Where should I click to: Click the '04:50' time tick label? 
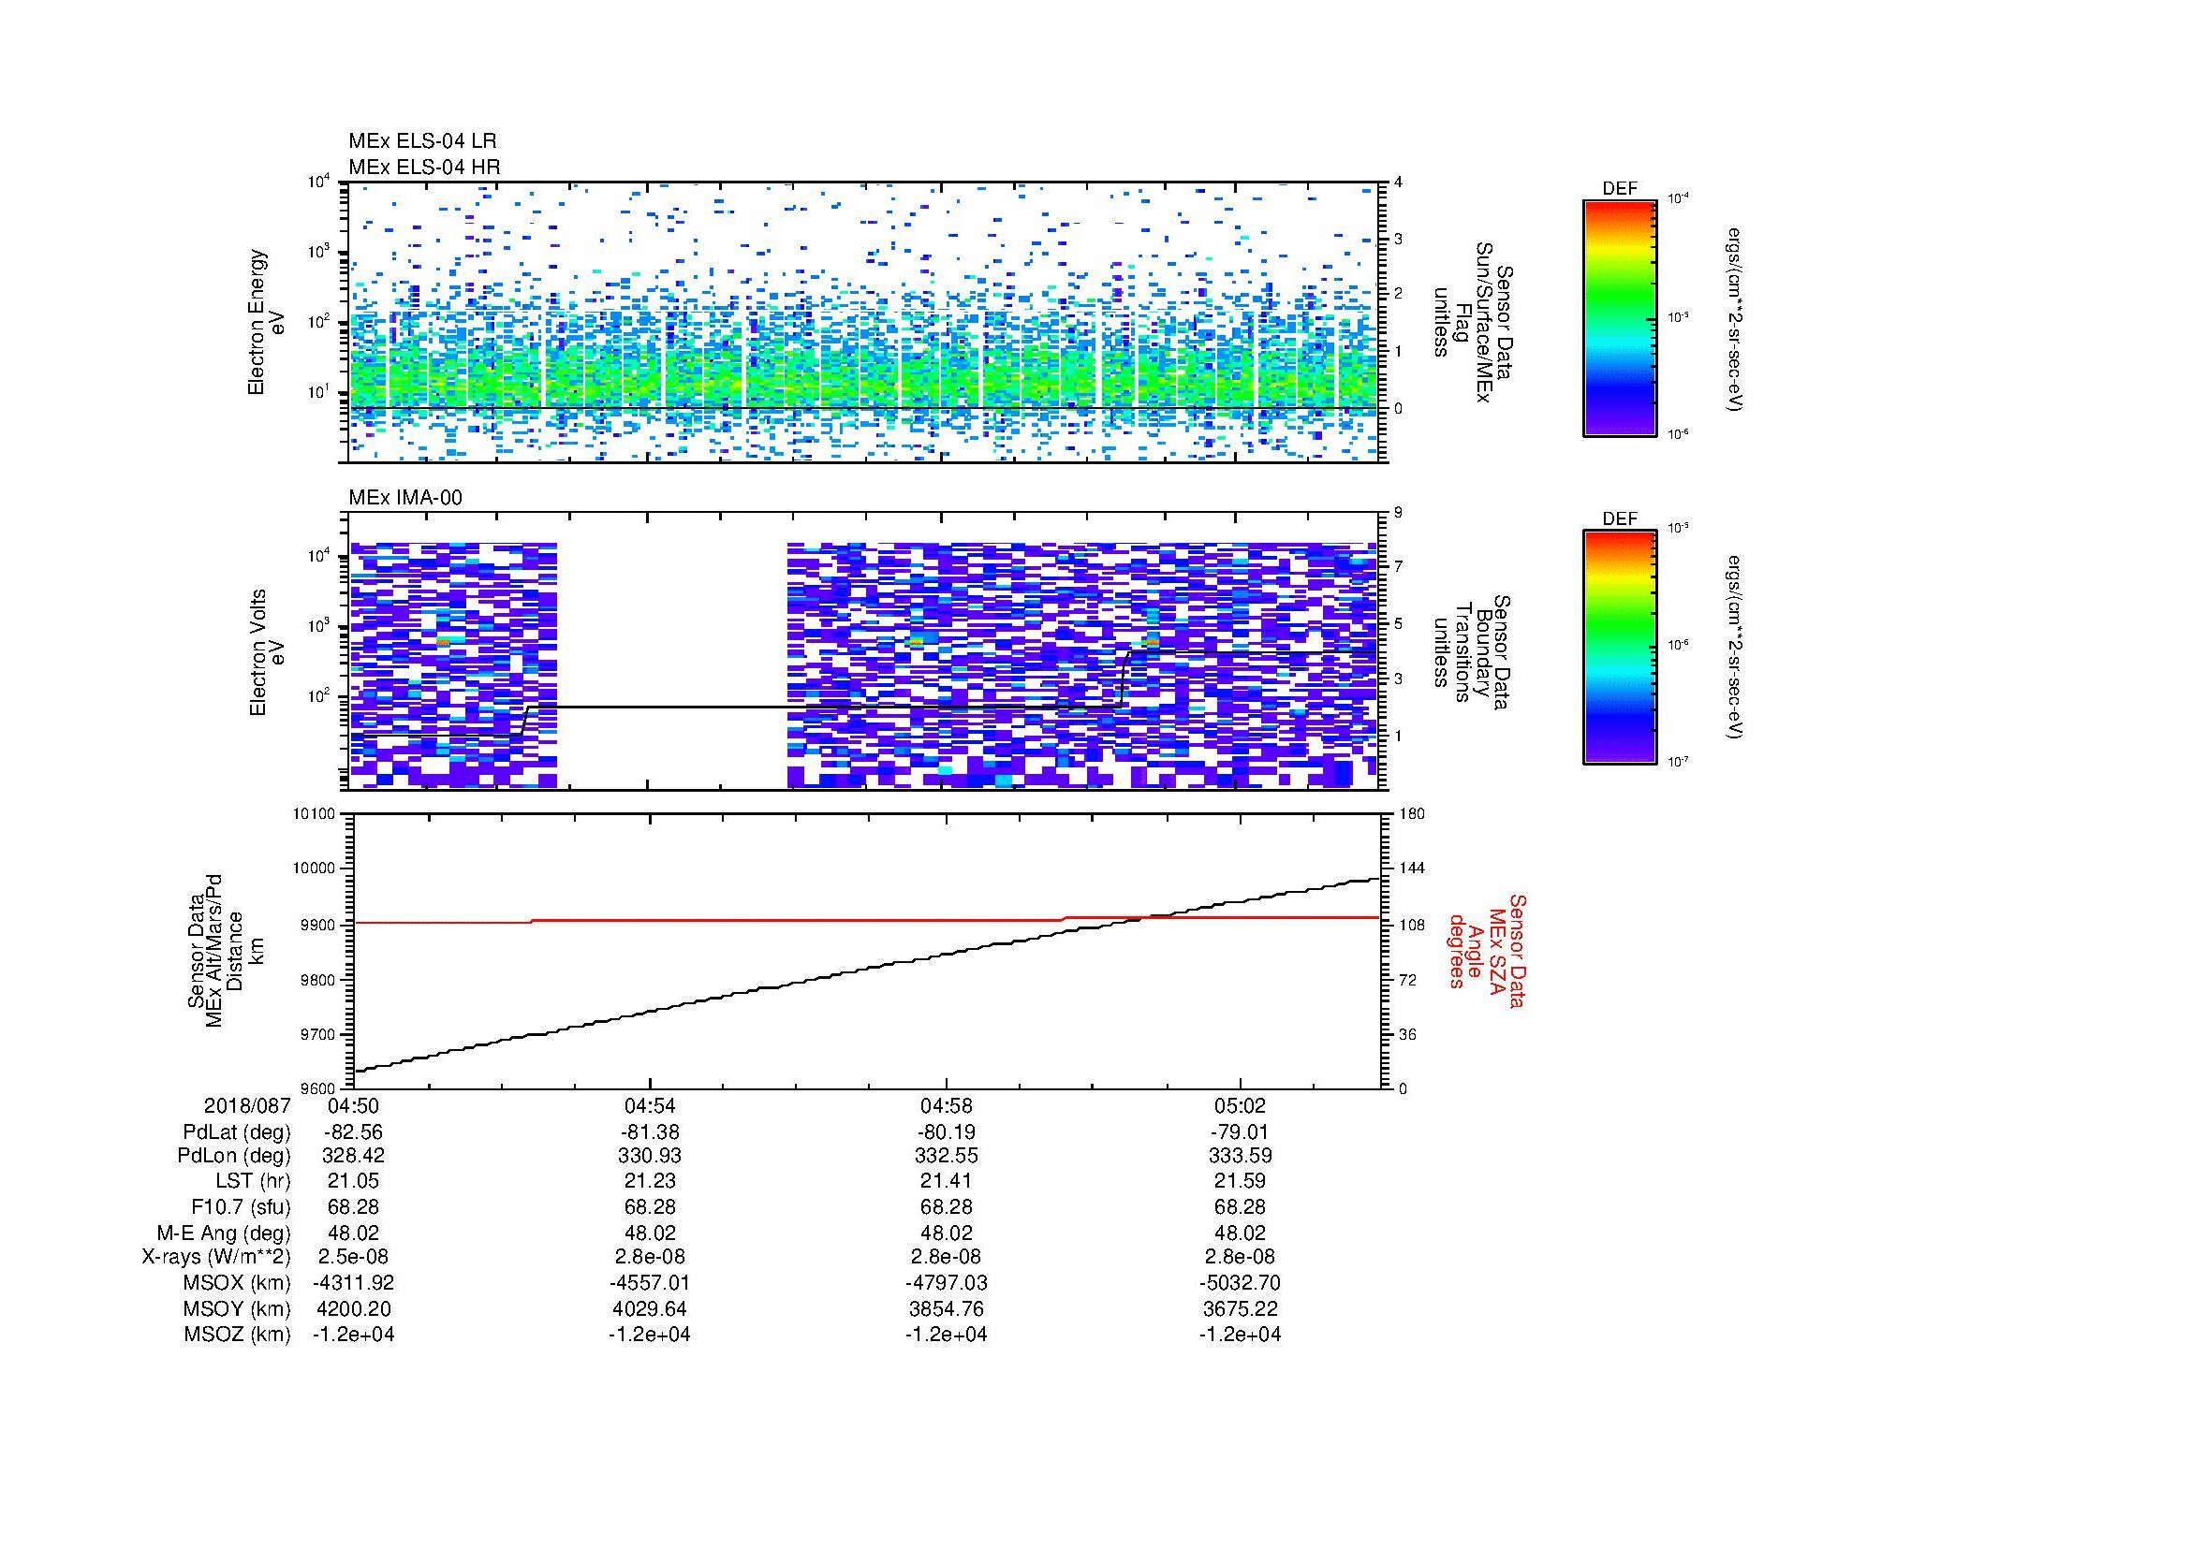tap(353, 1105)
